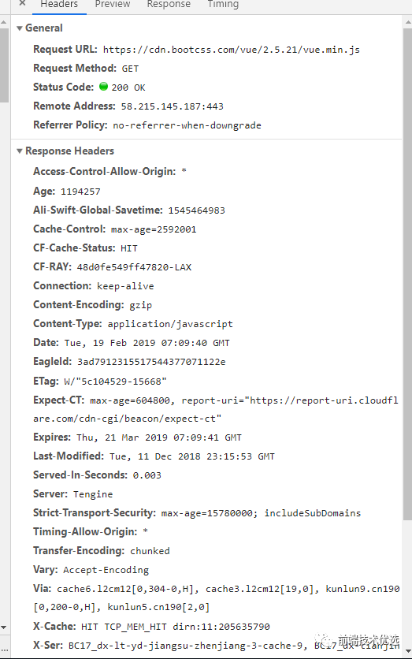Select the Remote Address value 58.215.145.187:443
The image size is (412, 659).
173,106
